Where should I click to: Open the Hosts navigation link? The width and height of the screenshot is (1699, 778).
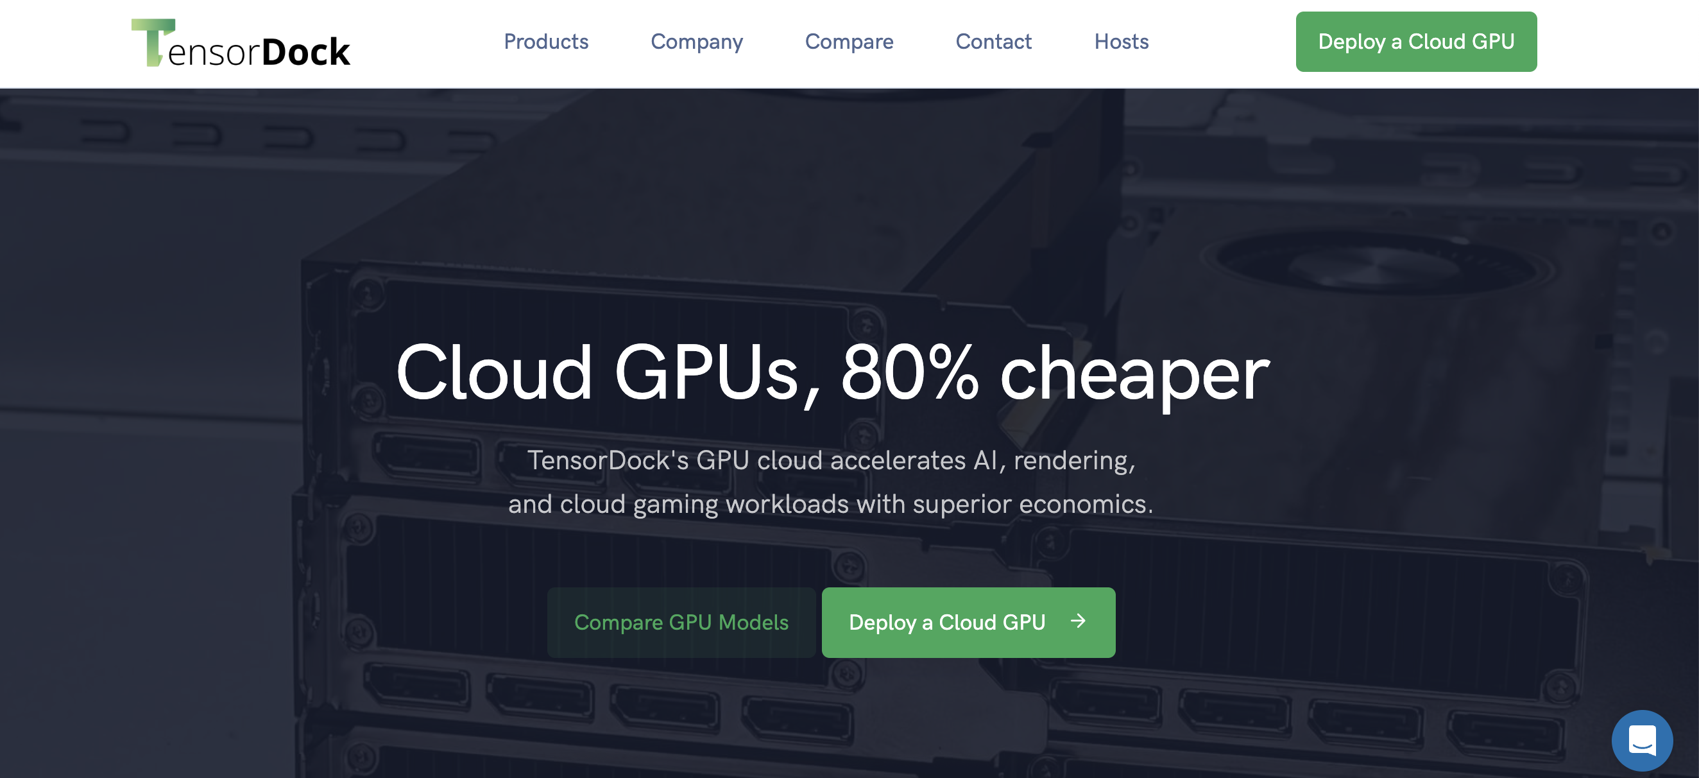pos(1122,42)
